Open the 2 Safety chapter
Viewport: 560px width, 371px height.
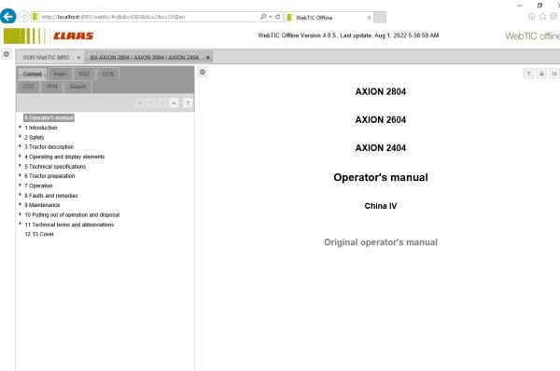pyautogui.click(x=35, y=137)
